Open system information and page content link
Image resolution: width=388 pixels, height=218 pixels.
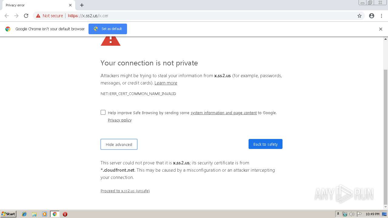(x=224, y=113)
